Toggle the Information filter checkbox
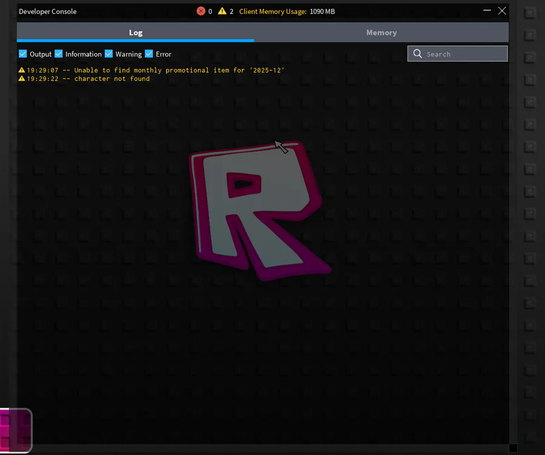The width and height of the screenshot is (545, 455). click(x=59, y=54)
